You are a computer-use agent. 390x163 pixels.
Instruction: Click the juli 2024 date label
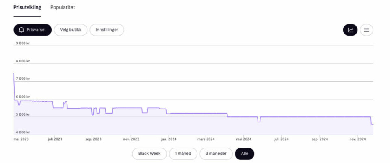(281, 139)
